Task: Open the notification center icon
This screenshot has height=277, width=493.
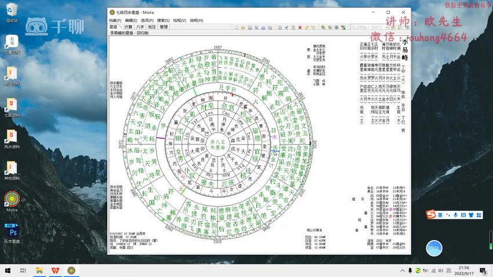Action: pos(483,271)
